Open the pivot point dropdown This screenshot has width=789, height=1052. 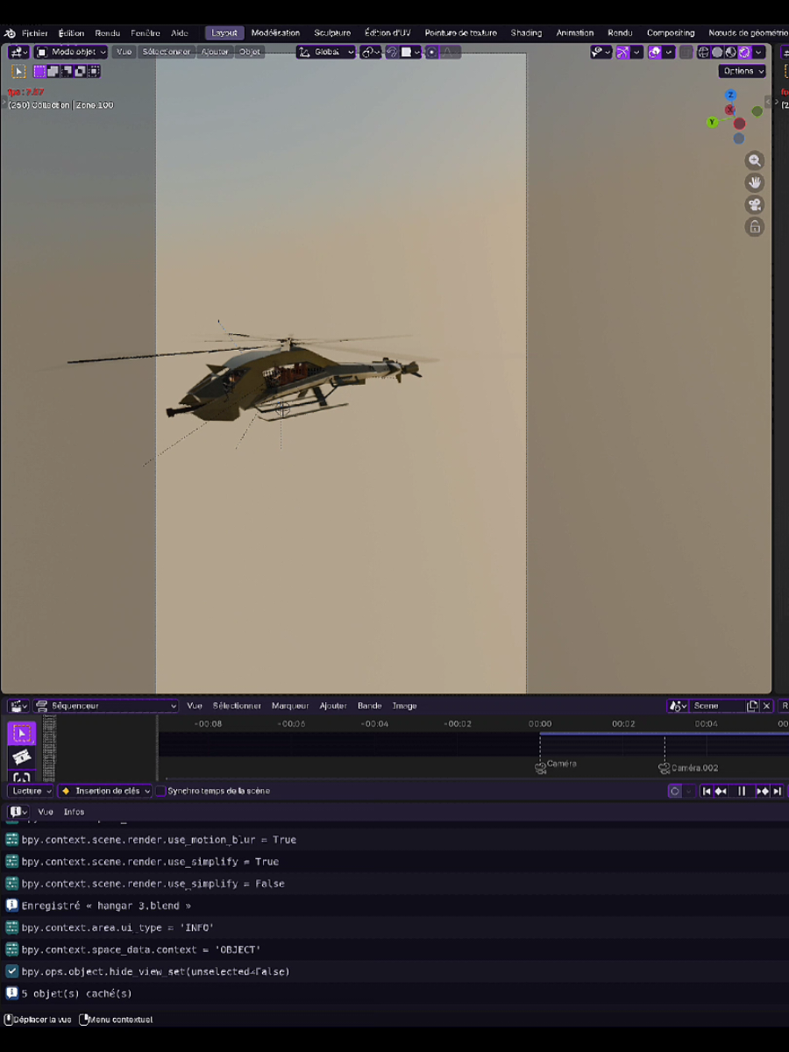[x=371, y=53]
